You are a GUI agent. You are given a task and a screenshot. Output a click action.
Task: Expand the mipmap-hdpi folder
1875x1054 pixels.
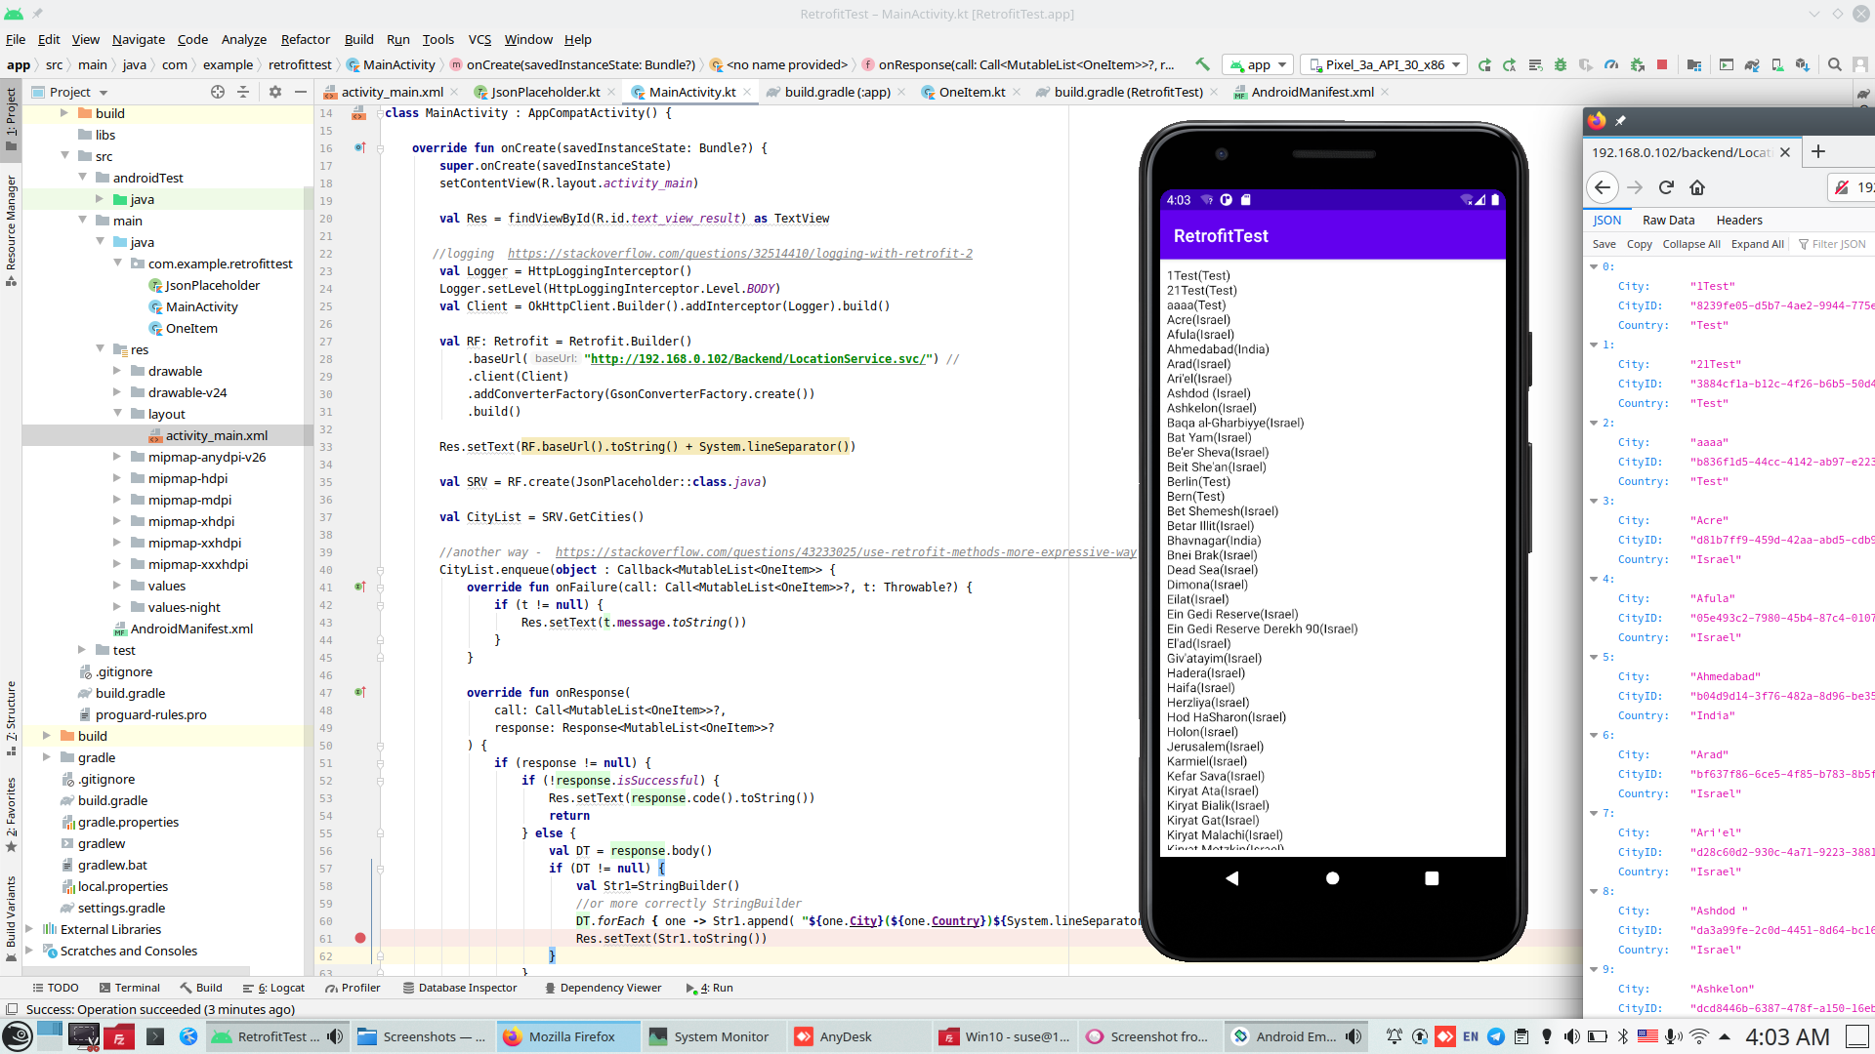[x=117, y=478]
